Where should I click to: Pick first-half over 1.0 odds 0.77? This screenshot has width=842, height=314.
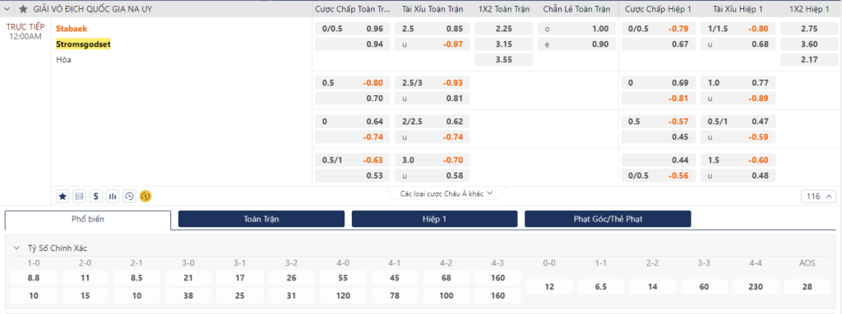[x=738, y=83]
